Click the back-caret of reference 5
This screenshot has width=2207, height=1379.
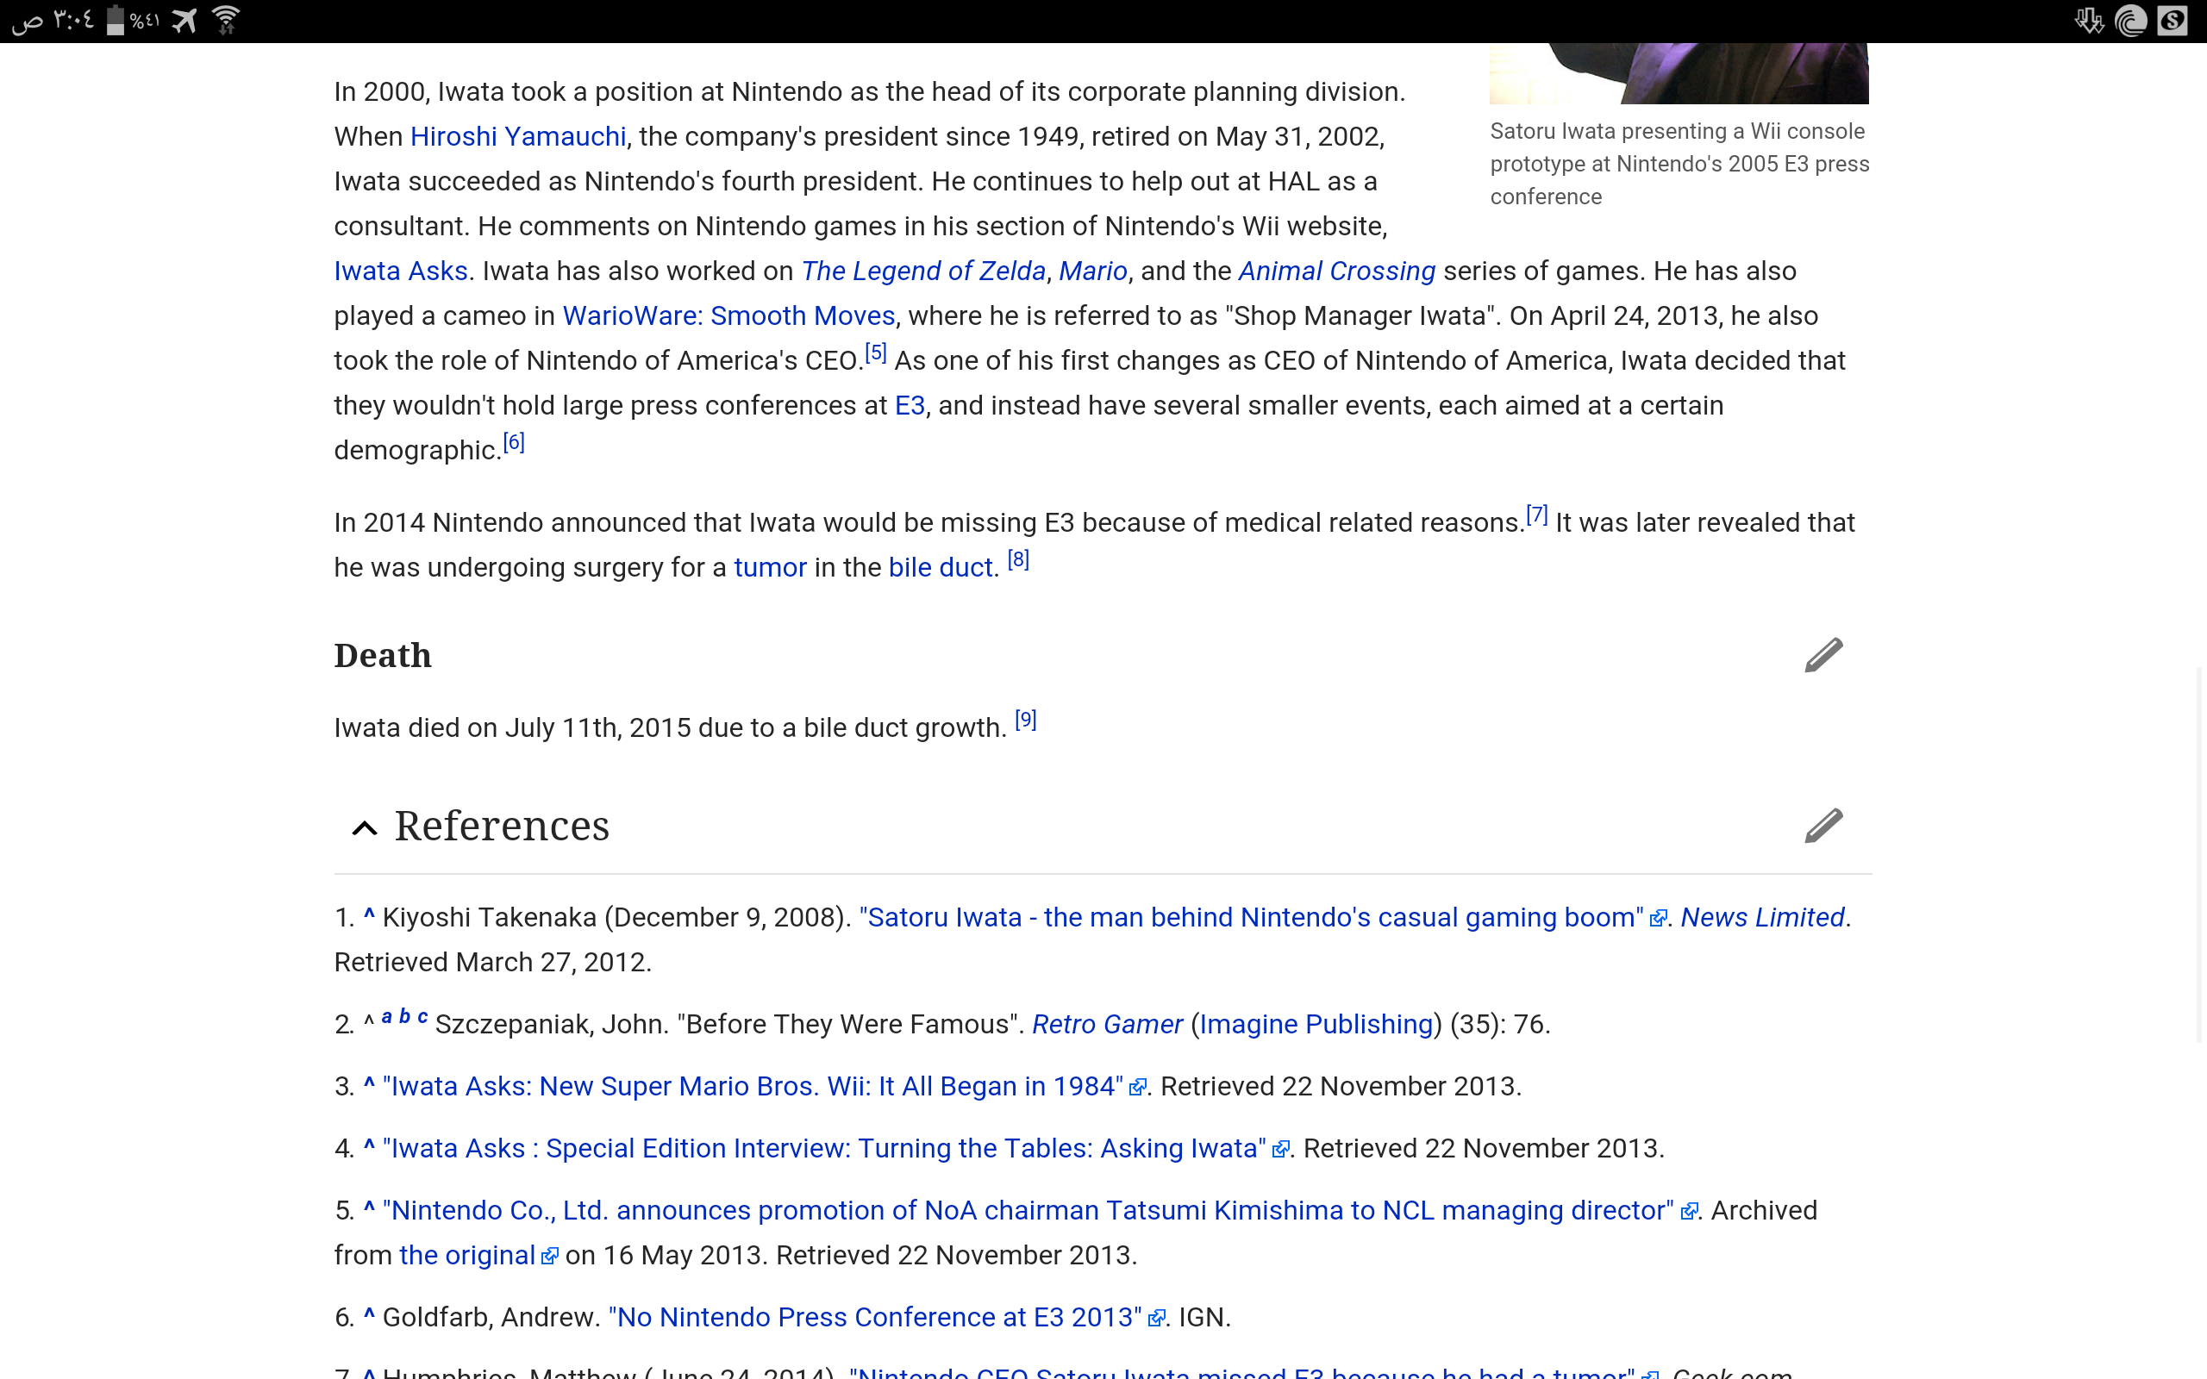369,1208
